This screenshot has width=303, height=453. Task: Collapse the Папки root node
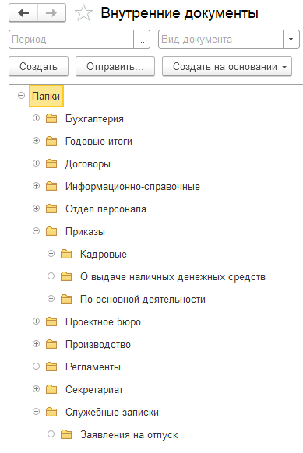pyautogui.click(x=21, y=95)
